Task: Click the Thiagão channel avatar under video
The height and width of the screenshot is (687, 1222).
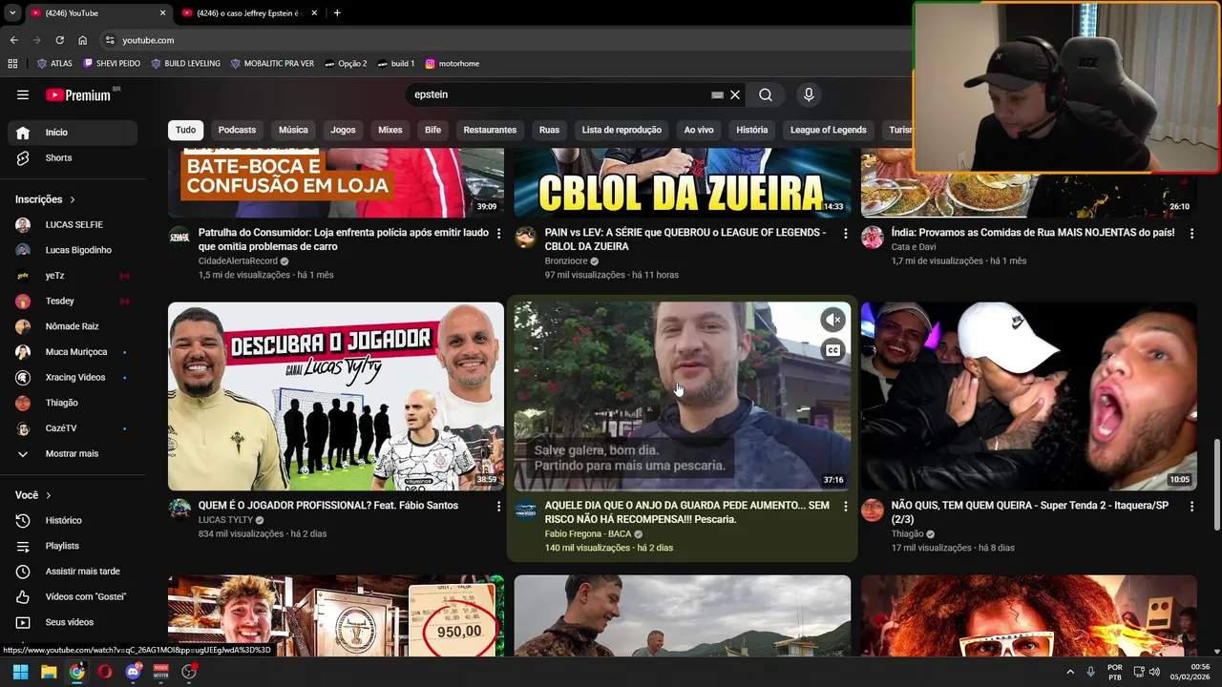Action: tap(873, 510)
